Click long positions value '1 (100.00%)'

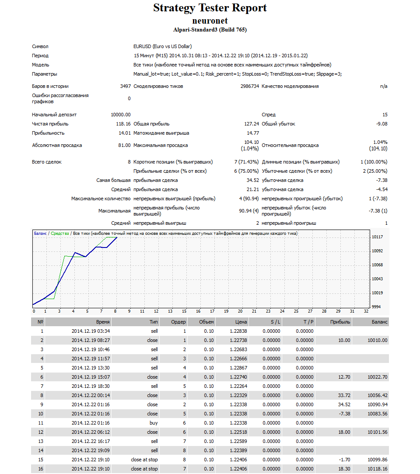(x=374, y=162)
